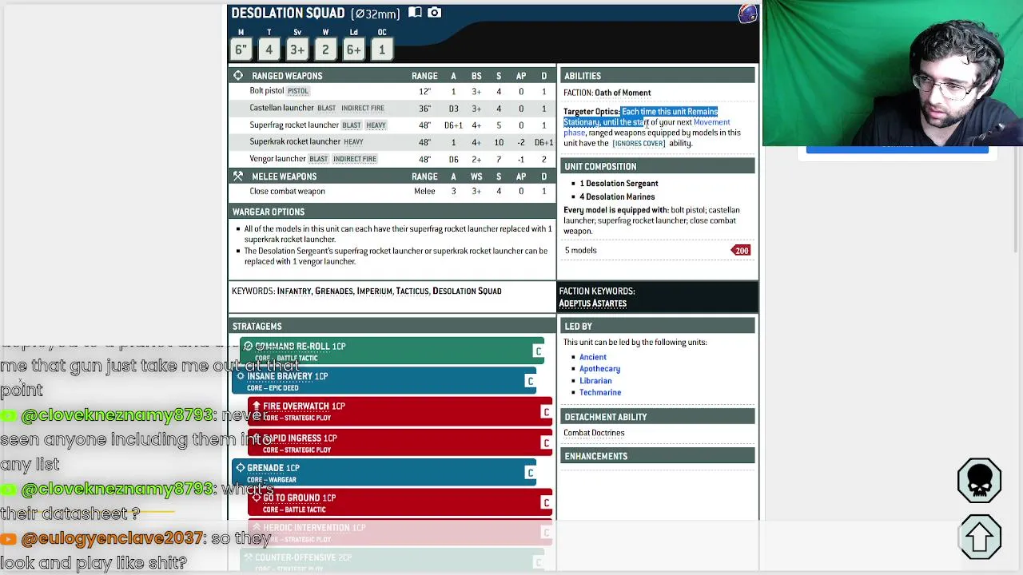Click the Save stat box 3+

pyautogui.click(x=297, y=50)
